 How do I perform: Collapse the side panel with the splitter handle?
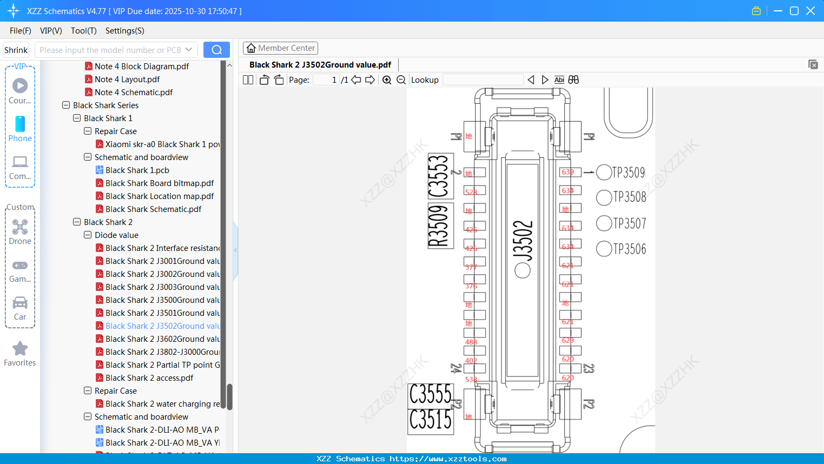point(235,250)
